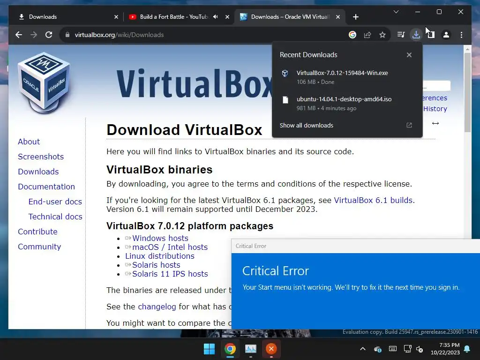This screenshot has width=480, height=360.
Task: Go back using the browser back arrow
Action: [19, 35]
